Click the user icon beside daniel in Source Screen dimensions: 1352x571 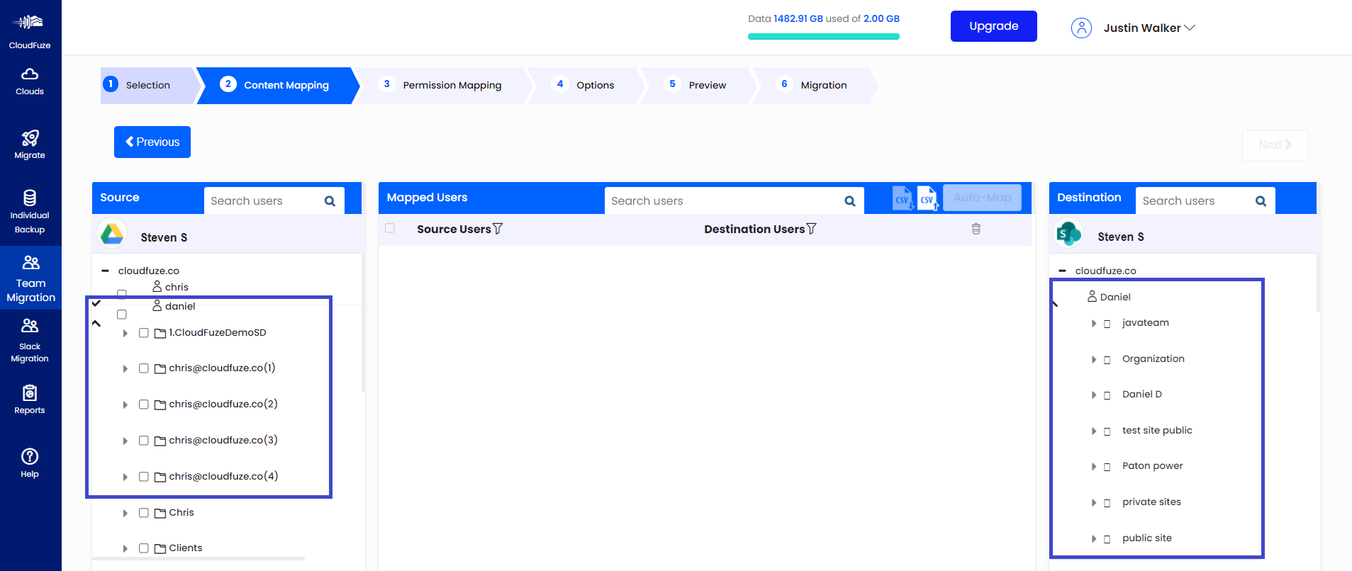point(157,305)
